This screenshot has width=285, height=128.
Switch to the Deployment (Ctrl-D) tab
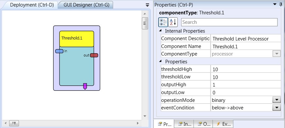(32, 5)
